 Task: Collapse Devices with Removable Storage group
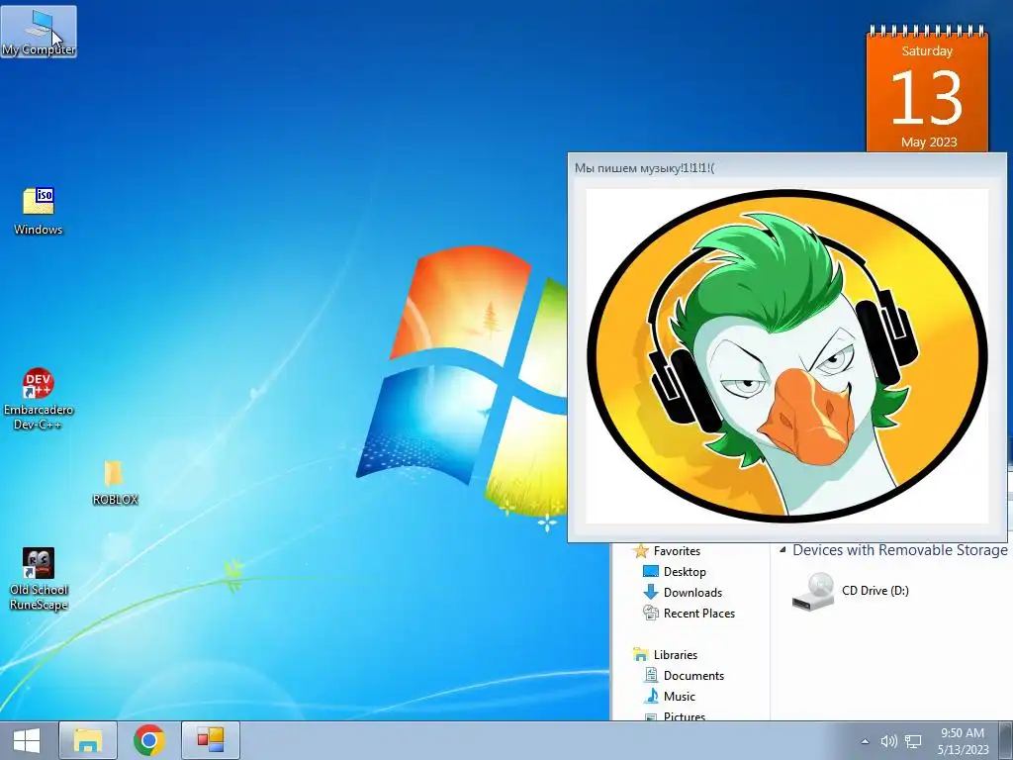pyautogui.click(x=783, y=550)
